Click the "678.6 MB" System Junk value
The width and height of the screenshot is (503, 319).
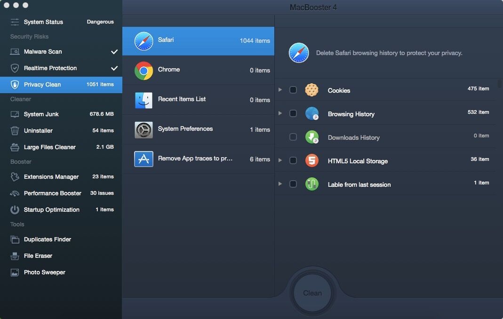tap(102, 114)
